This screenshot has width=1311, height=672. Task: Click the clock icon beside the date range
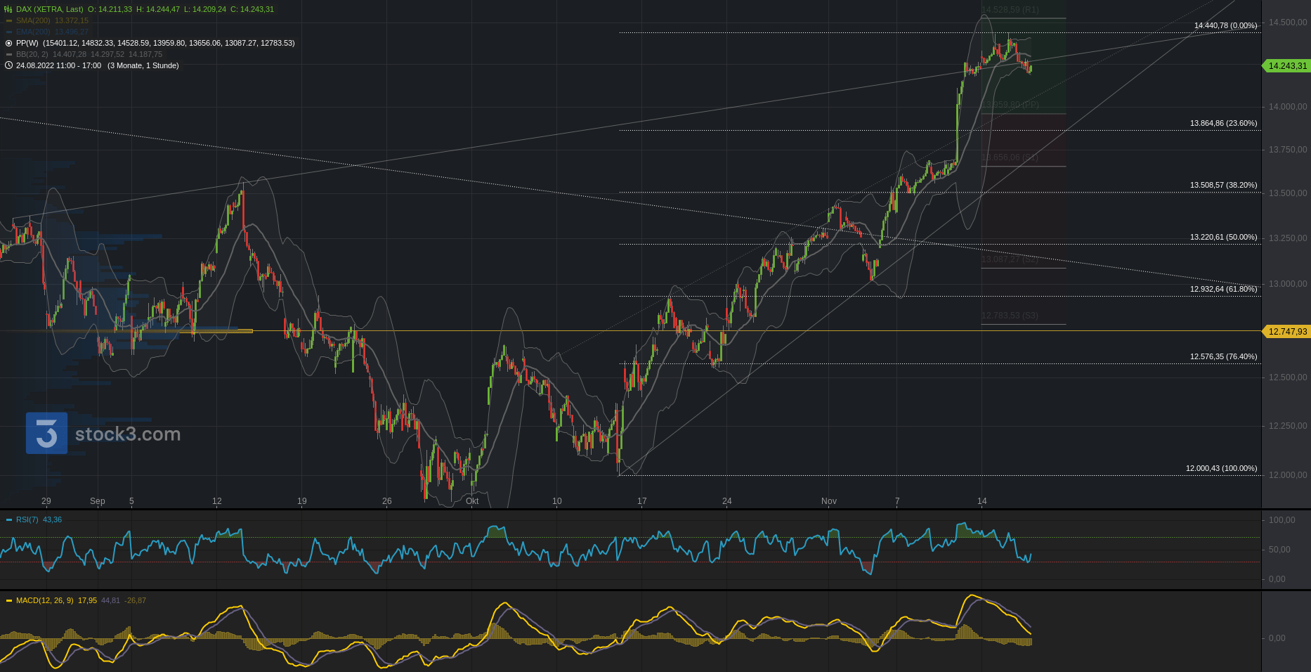click(8, 65)
